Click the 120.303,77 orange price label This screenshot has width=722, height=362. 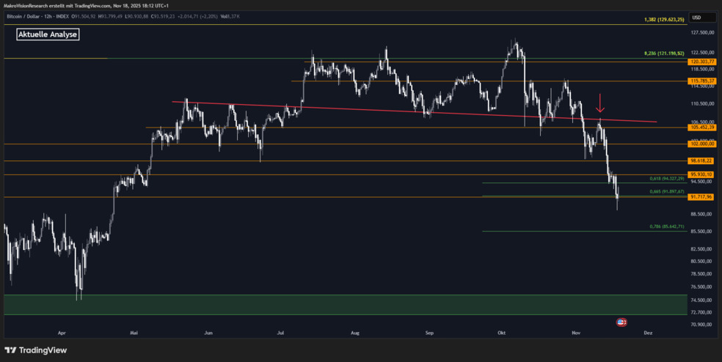coord(701,62)
